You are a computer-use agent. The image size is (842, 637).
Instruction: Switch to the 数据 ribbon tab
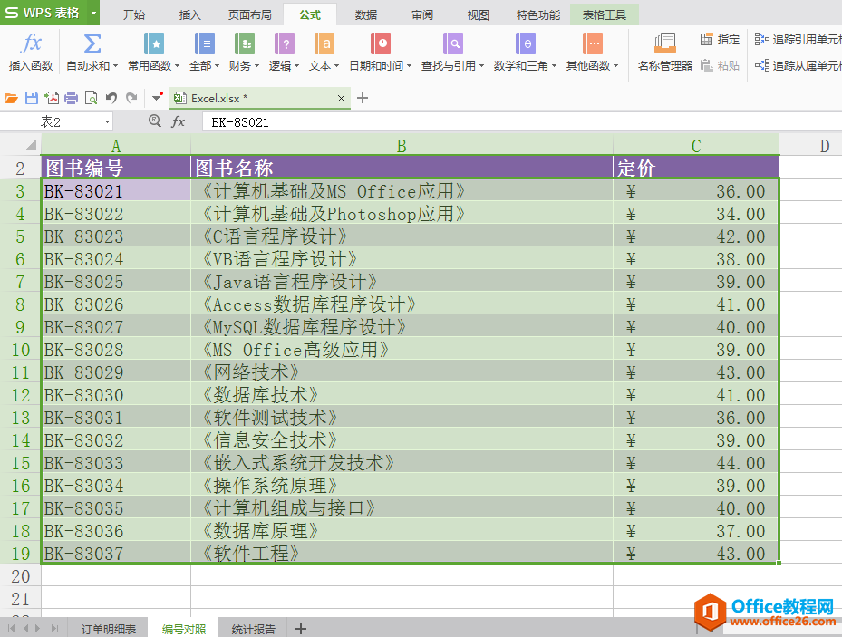tap(365, 15)
